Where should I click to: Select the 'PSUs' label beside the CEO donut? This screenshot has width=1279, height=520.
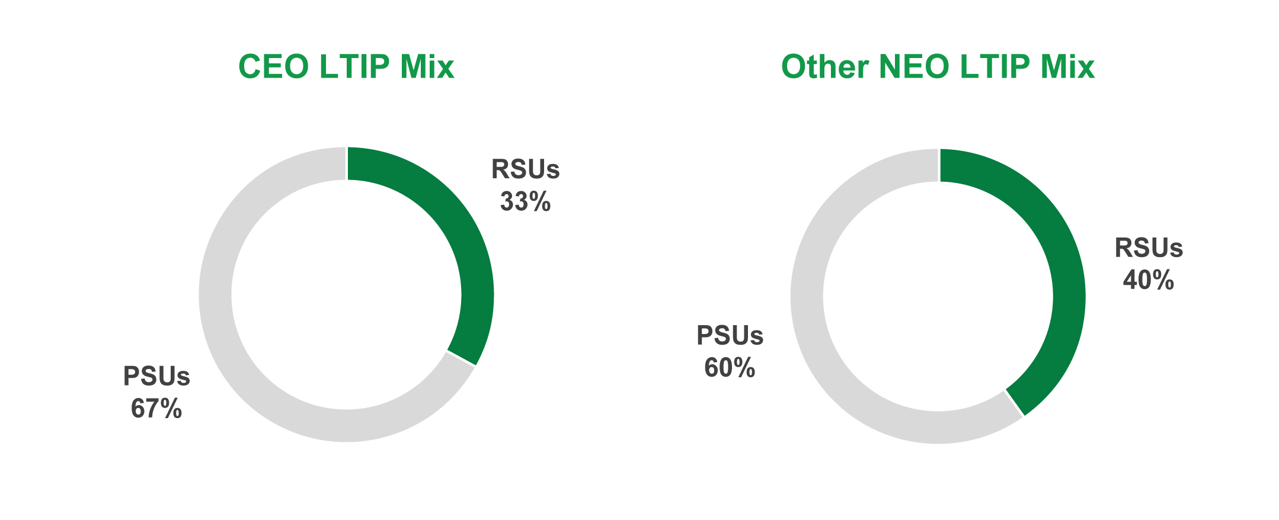(156, 377)
